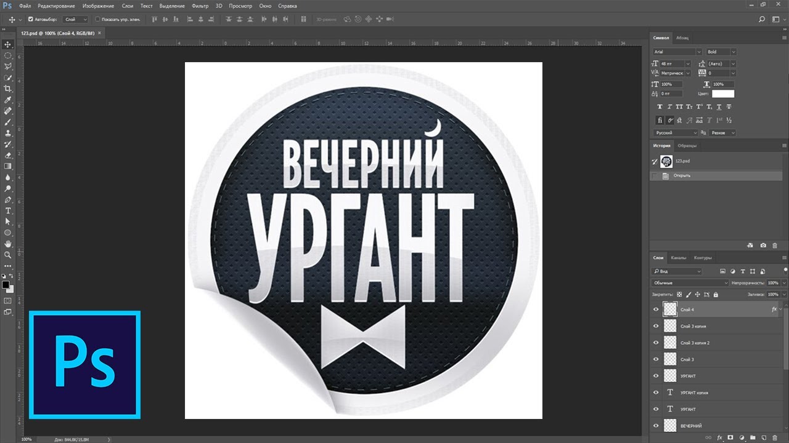
Task: Select the Ellipse shape tool
Action: [x=8, y=233]
